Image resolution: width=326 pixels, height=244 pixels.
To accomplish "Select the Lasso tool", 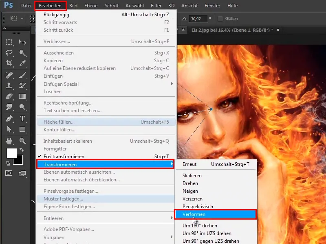I will [9, 53].
